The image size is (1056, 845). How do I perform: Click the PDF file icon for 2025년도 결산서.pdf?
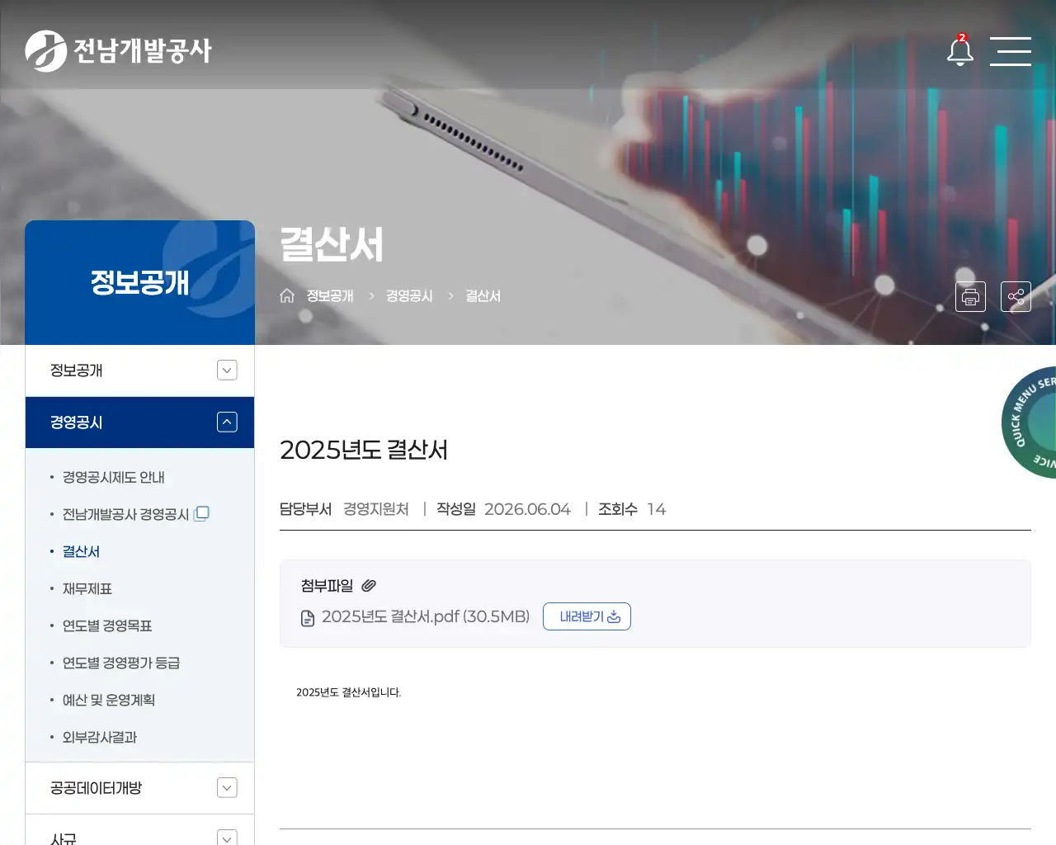(308, 618)
